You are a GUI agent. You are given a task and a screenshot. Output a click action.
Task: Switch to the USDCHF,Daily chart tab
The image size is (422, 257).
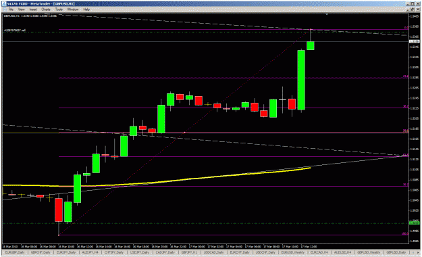265,252
